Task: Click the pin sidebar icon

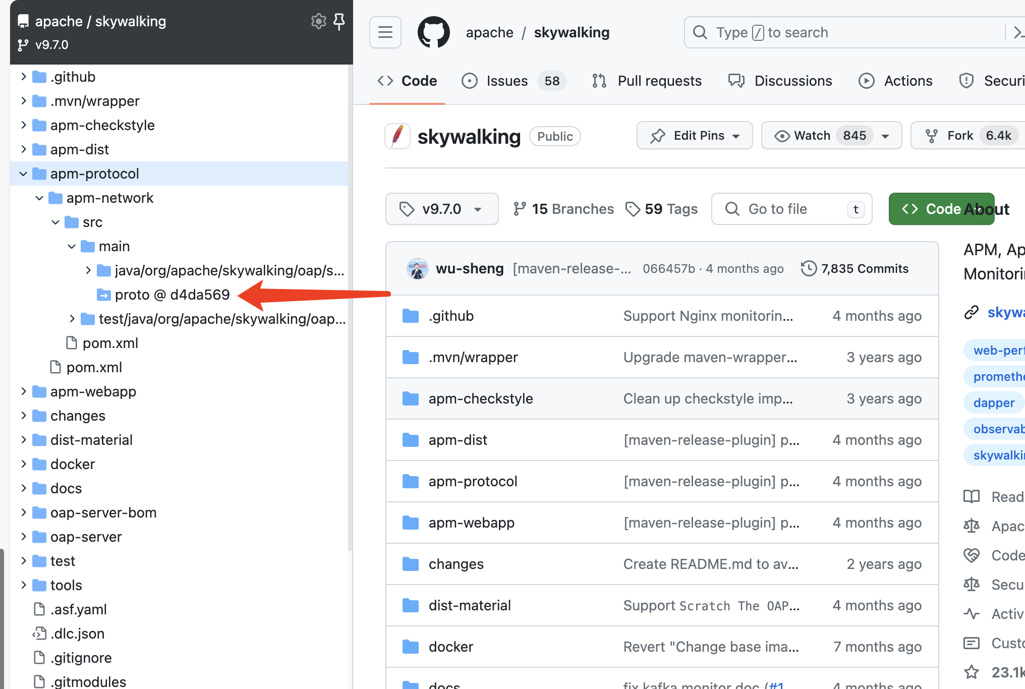Action: tap(339, 21)
